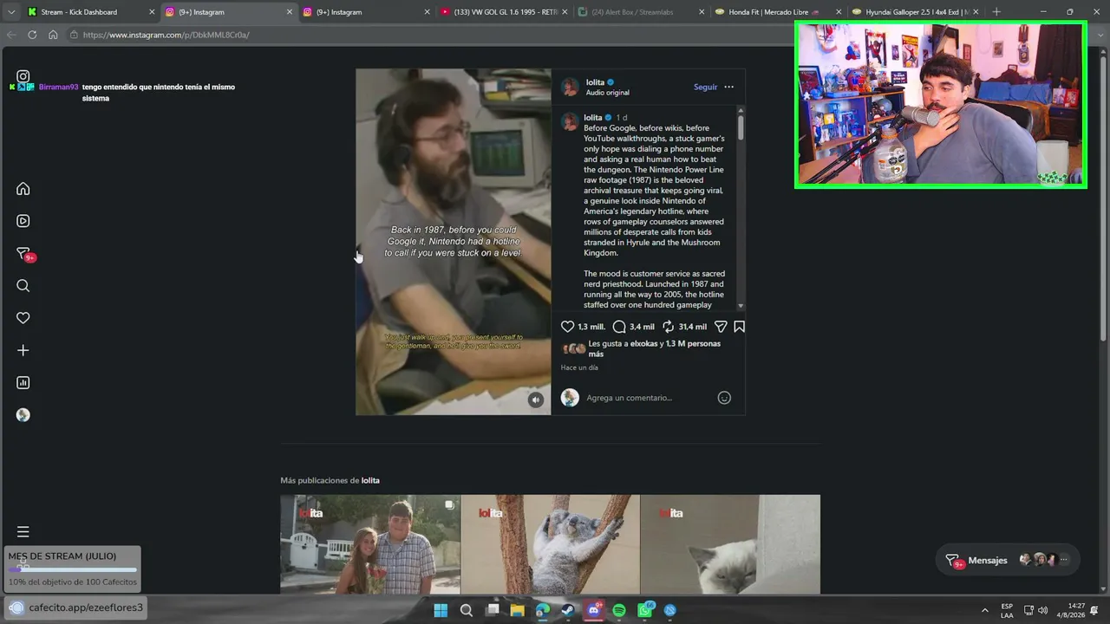Open the white cat post thumbnail

pos(730,544)
